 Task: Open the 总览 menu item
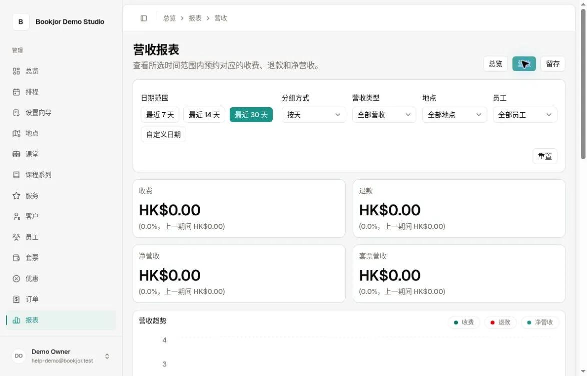(61, 71)
